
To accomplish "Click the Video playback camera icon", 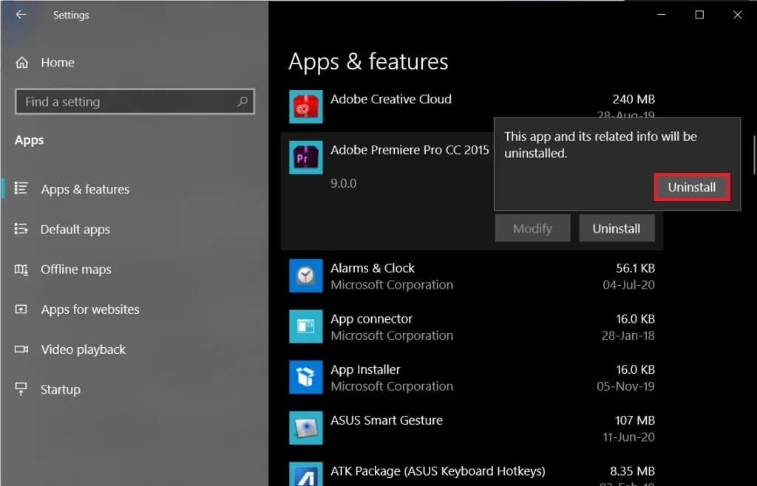I will (x=21, y=349).
